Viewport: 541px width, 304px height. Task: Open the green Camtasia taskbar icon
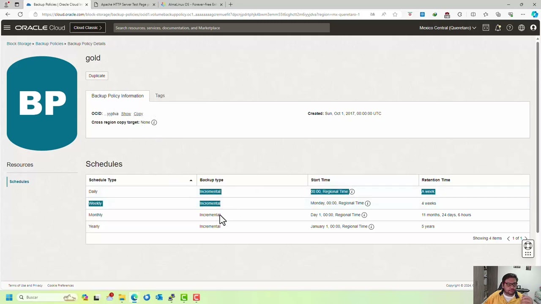pyautogui.click(x=184, y=297)
